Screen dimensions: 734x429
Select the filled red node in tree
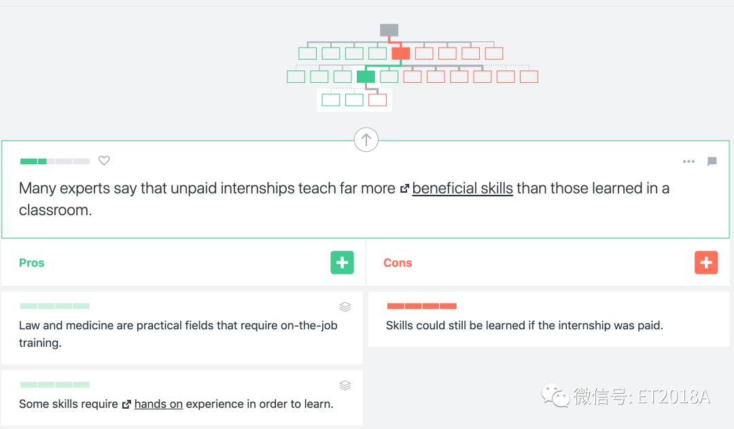[401, 53]
